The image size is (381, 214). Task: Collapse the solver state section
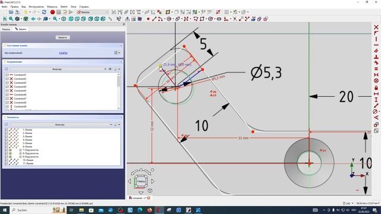[x=121, y=45]
